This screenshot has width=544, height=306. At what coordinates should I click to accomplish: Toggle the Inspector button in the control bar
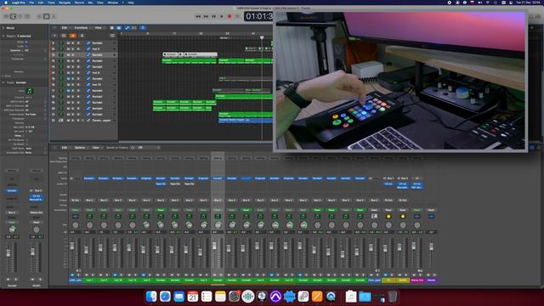(14, 16)
